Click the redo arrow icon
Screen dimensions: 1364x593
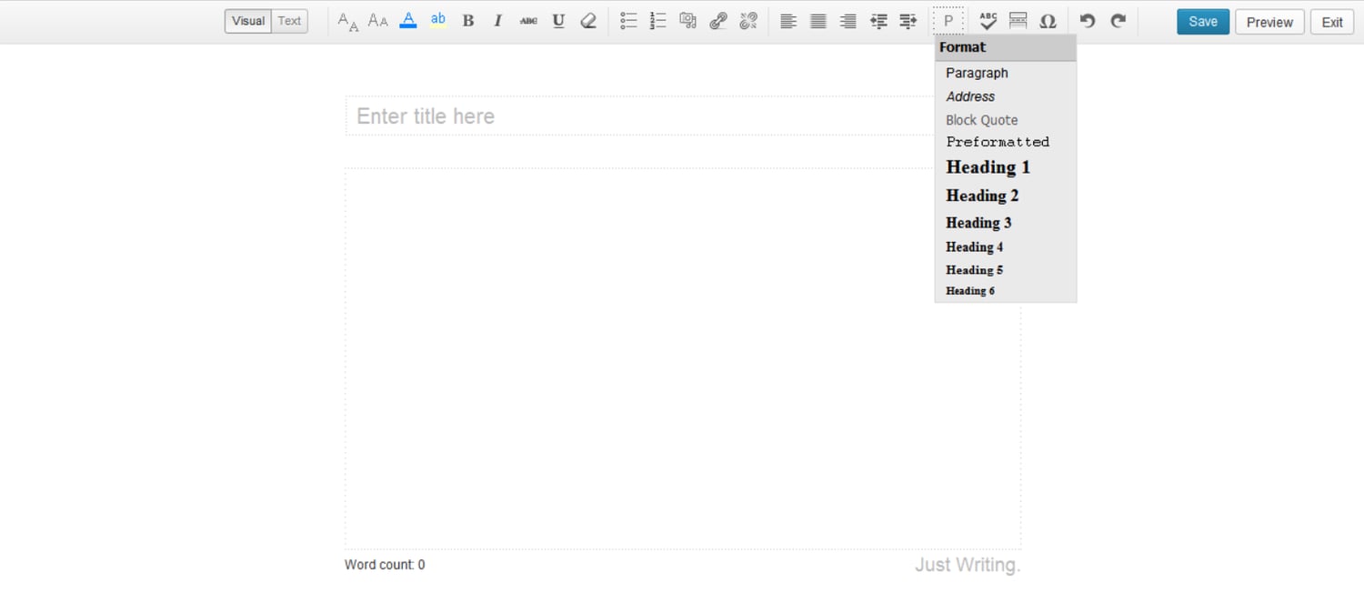click(x=1118, y=21)
